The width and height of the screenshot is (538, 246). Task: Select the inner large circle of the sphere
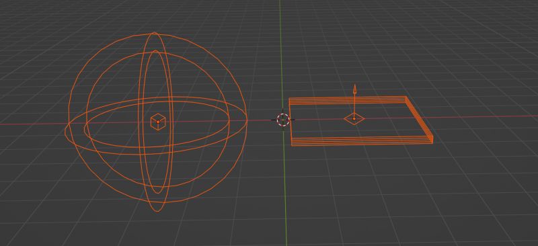pyautogui.click(x=87, y=113)
